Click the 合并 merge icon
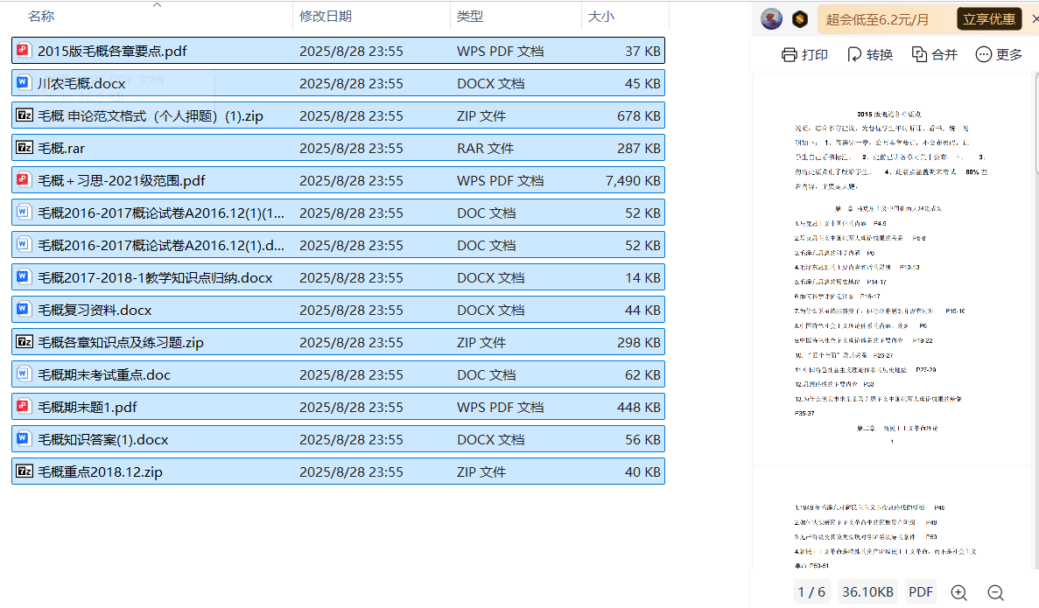The height and width of the screenshot is (608, 1039). [919, 54]
